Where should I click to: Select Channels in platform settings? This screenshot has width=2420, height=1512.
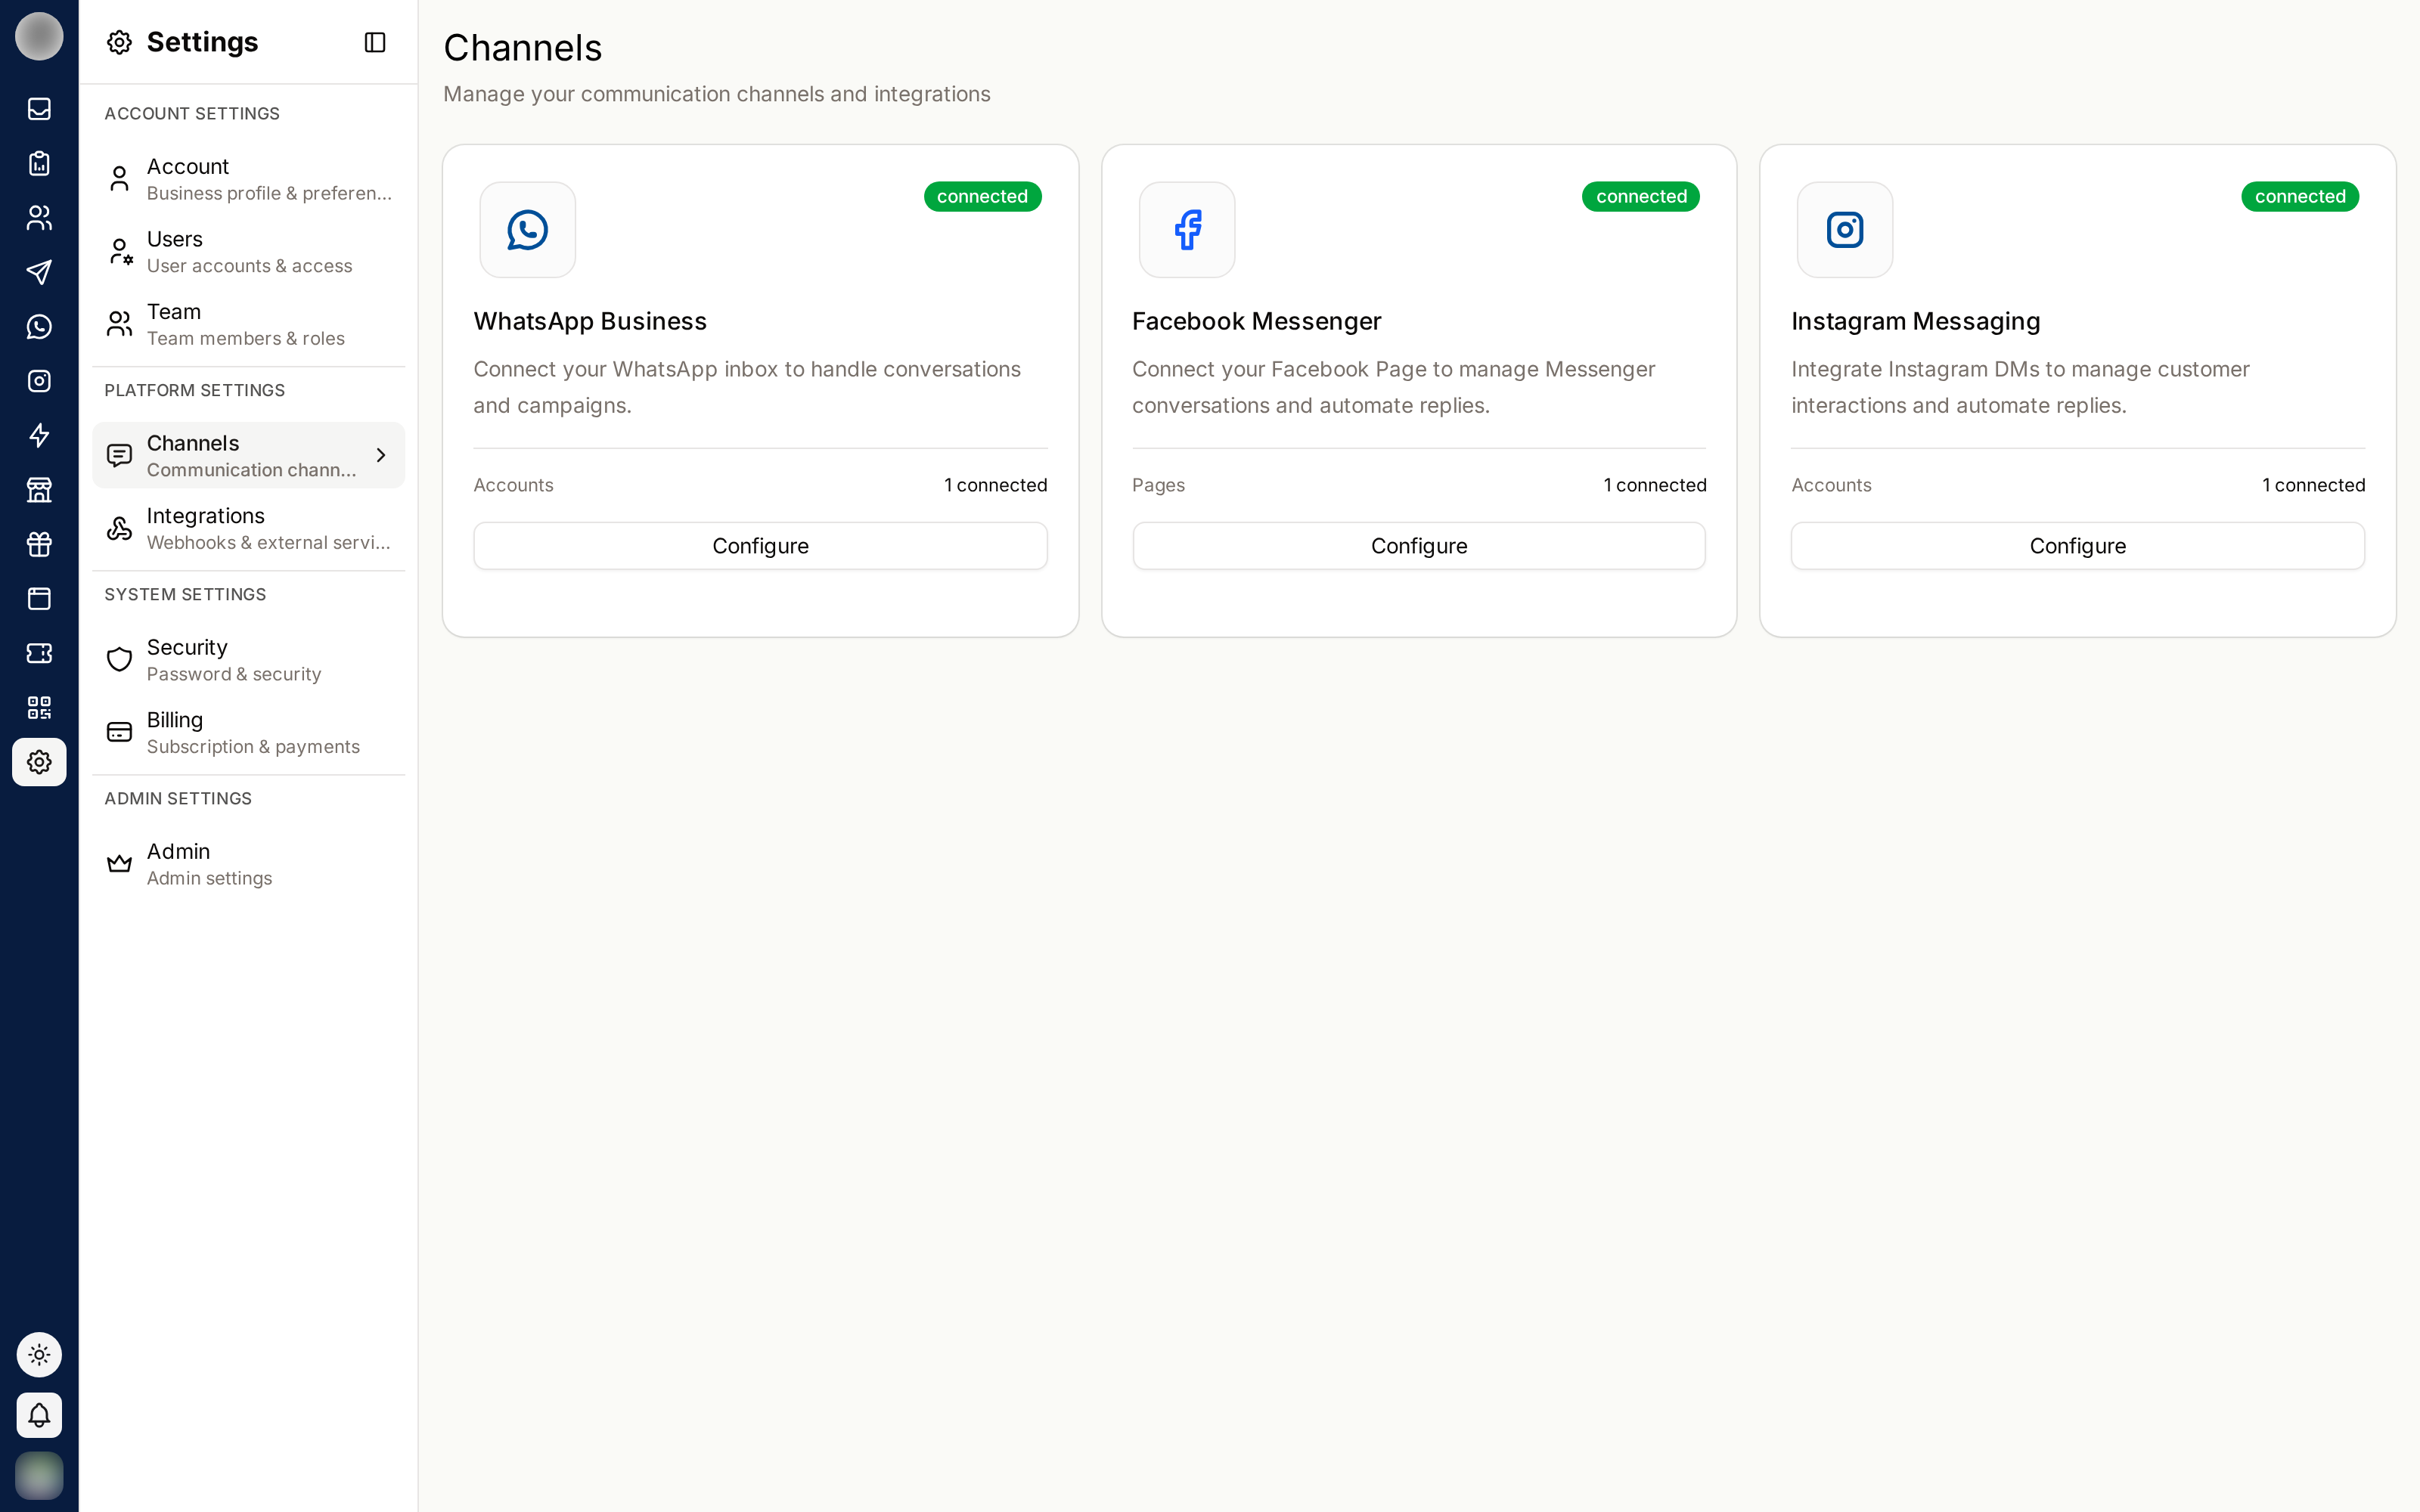[249, 456]
